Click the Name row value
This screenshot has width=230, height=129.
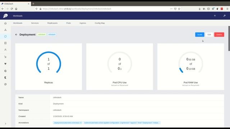tap(57, 97)
